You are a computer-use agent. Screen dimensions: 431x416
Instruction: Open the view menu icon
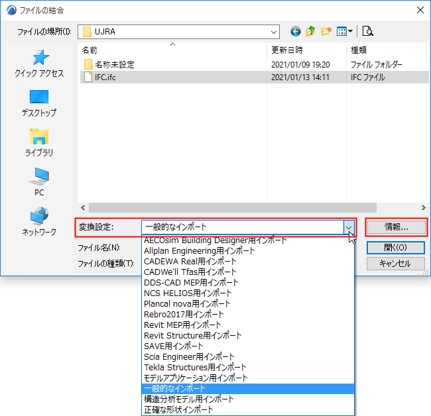point(344,32)
